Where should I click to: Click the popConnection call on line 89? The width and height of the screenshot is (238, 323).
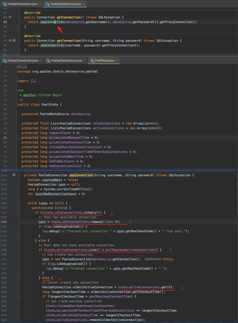click(52, 22)
